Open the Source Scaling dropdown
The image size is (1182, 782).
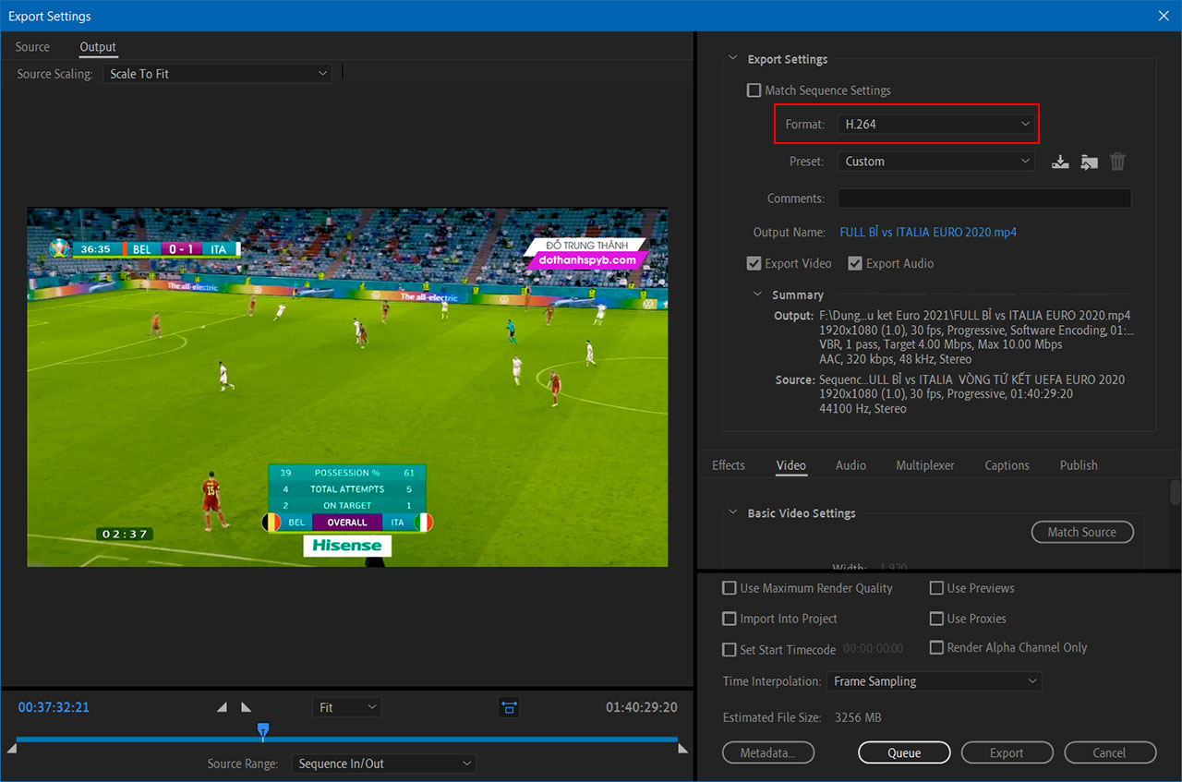(217, 74)
